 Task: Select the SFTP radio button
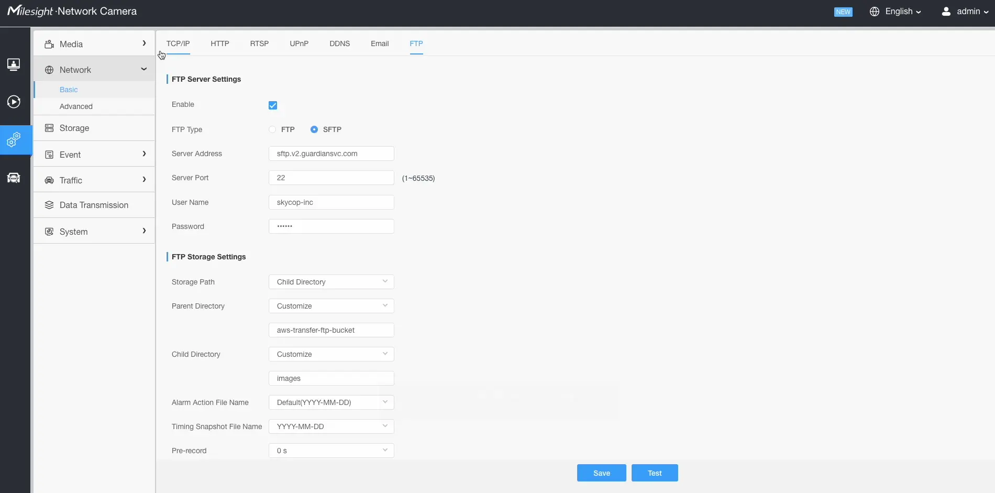click(314, 129)
